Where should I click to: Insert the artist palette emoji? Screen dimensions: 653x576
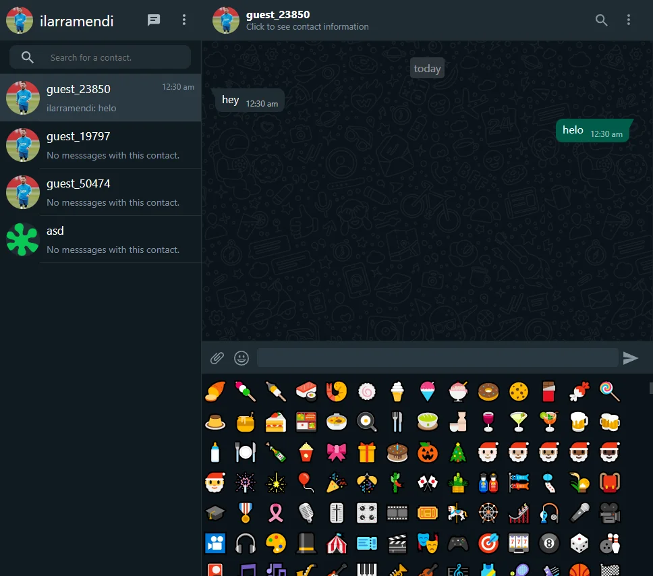point(276,544)
